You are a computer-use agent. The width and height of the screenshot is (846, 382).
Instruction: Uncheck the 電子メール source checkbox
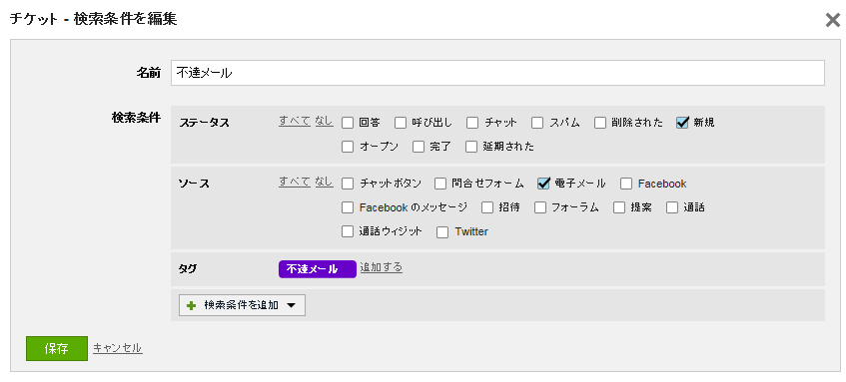tap(543, 184)
